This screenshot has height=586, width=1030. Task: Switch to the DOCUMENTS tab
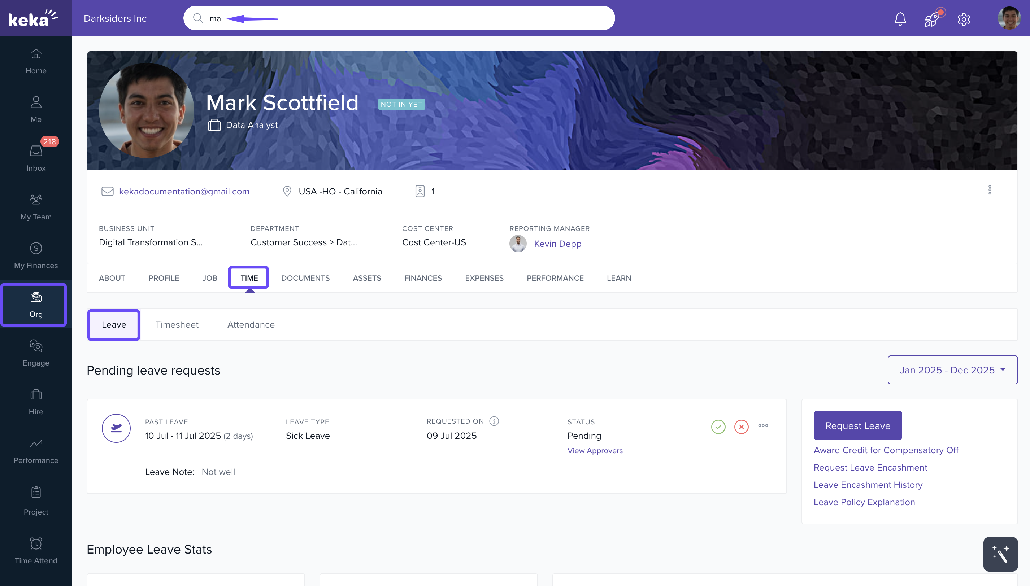point(305,278)
